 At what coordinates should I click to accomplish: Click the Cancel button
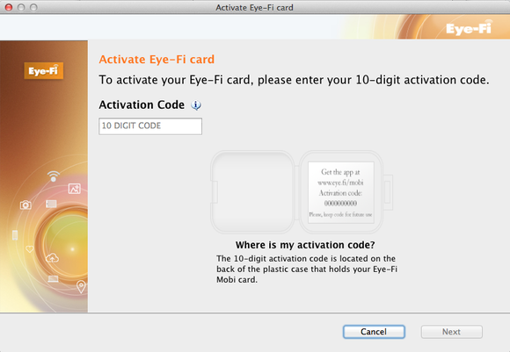tap(374, 332)
